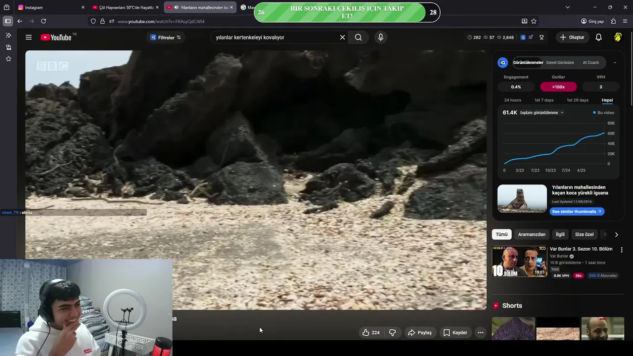Open Var Bunlar video options menu
This screenshot has width=633, height=356.
tap(622, 250)
